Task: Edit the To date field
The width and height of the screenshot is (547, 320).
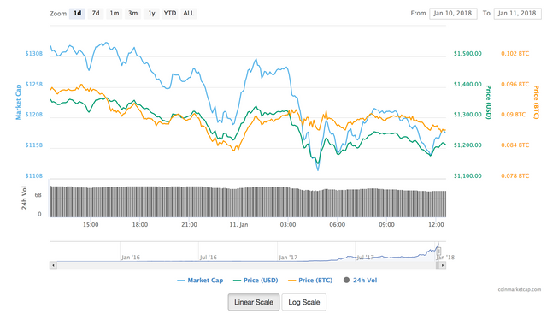Action: click(x=517, y=14)
